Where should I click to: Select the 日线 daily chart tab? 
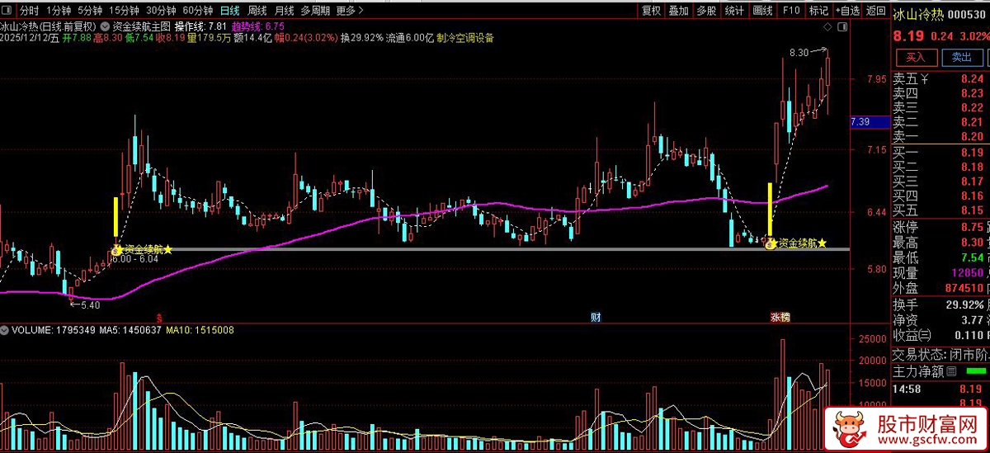point(230,11)
